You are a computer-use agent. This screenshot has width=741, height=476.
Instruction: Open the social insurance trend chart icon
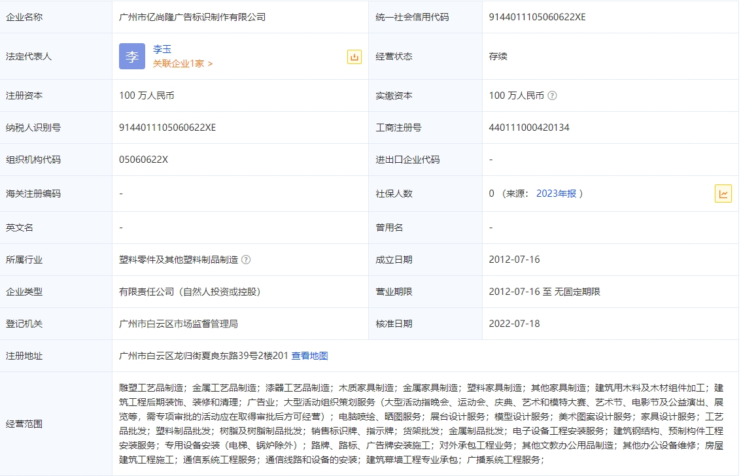coord(723,194)
